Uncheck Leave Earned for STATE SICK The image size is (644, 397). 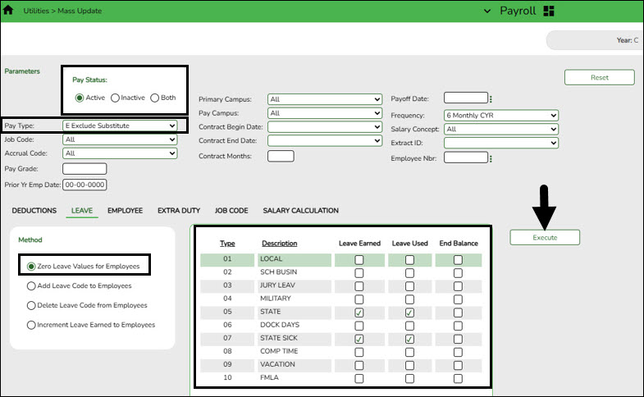pos(359,339)
